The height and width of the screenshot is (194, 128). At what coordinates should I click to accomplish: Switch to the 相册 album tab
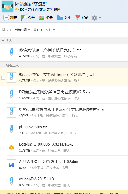tap(46, 18)
